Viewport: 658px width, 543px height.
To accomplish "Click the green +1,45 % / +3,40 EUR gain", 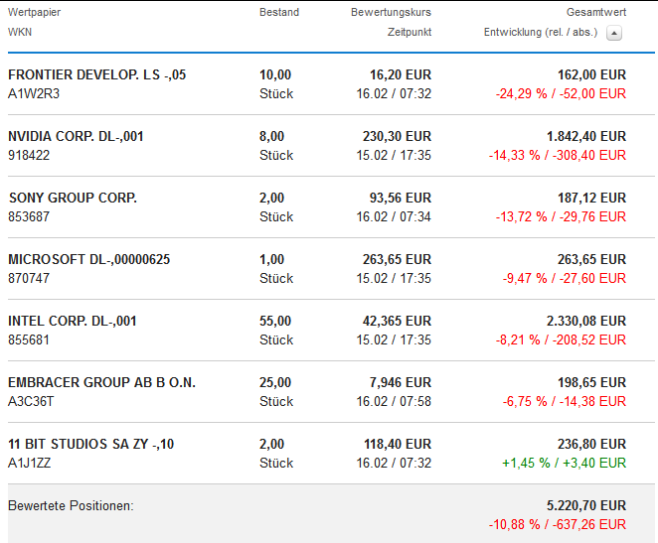I will tap(564, 463).
